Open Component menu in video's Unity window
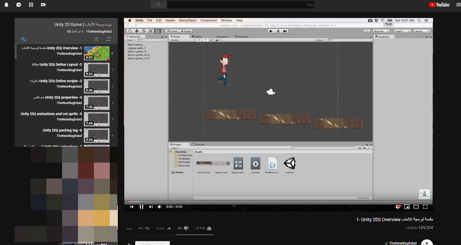 click(x=209, y=20)
